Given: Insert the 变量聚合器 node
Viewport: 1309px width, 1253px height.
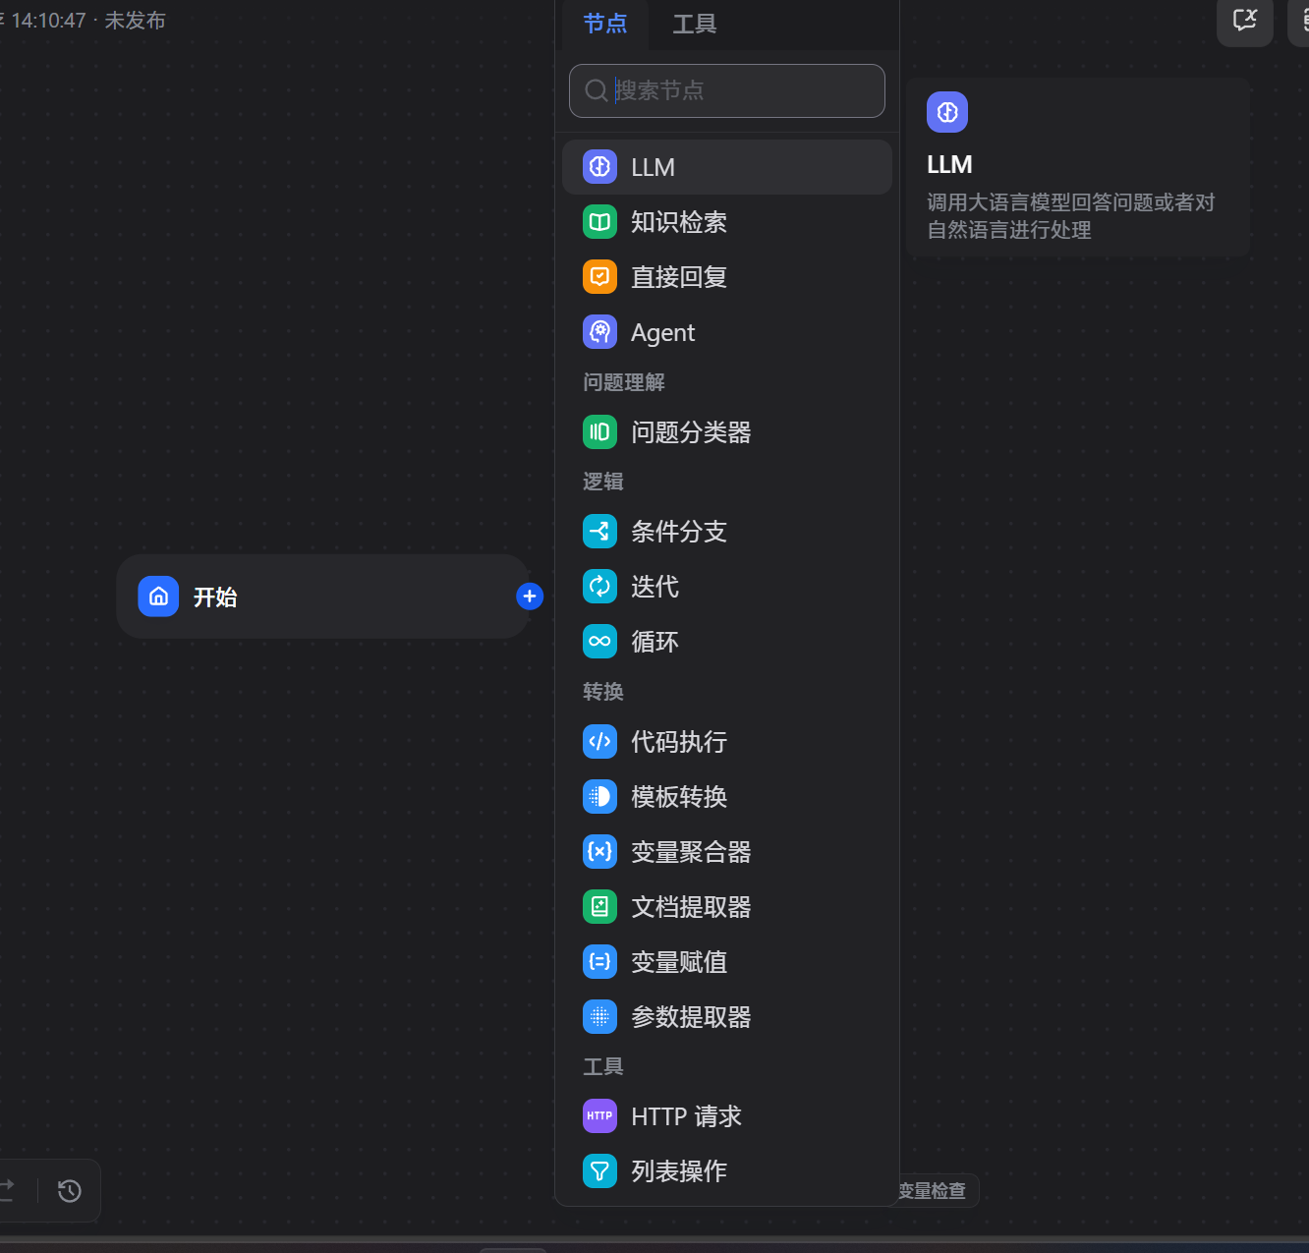Looking at the screenshot, I should 727,852.
